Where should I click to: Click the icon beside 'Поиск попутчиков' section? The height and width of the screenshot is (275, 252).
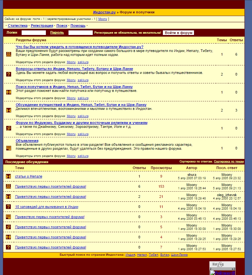(9, 92)
